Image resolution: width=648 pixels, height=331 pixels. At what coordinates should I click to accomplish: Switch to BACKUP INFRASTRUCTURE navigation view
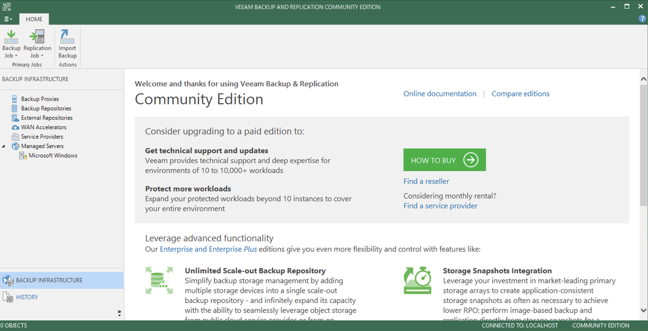(x=62, y=280)
